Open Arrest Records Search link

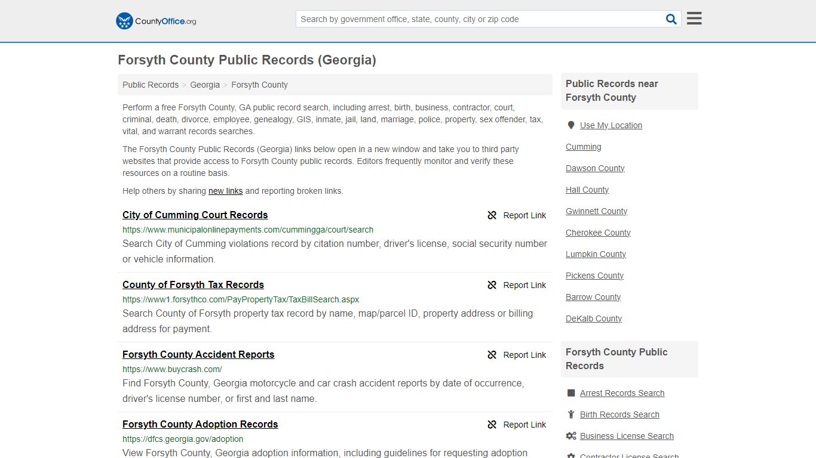click(622, 393)
